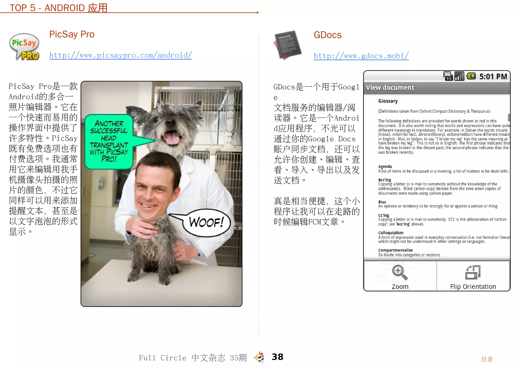Click the green head transplant speech bubble
Image resolution: width=520 pixels, height=368 pixels.
109,142
